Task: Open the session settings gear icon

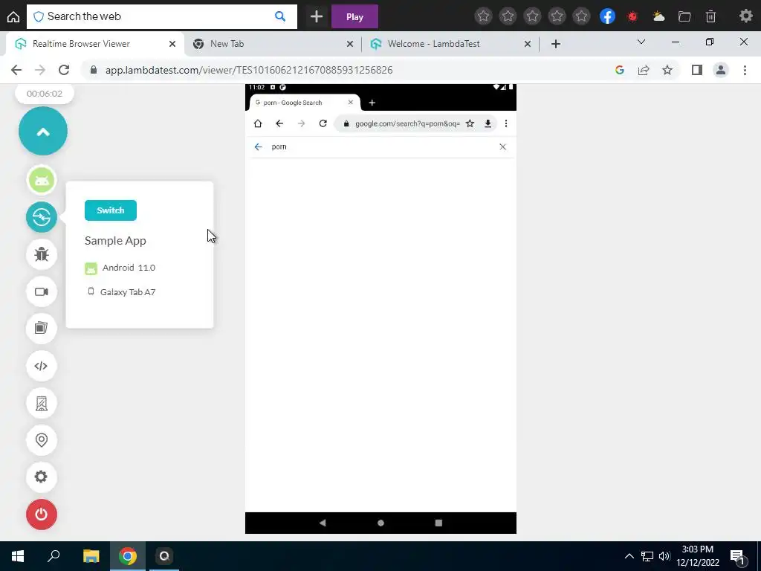Action: [42, 477]
